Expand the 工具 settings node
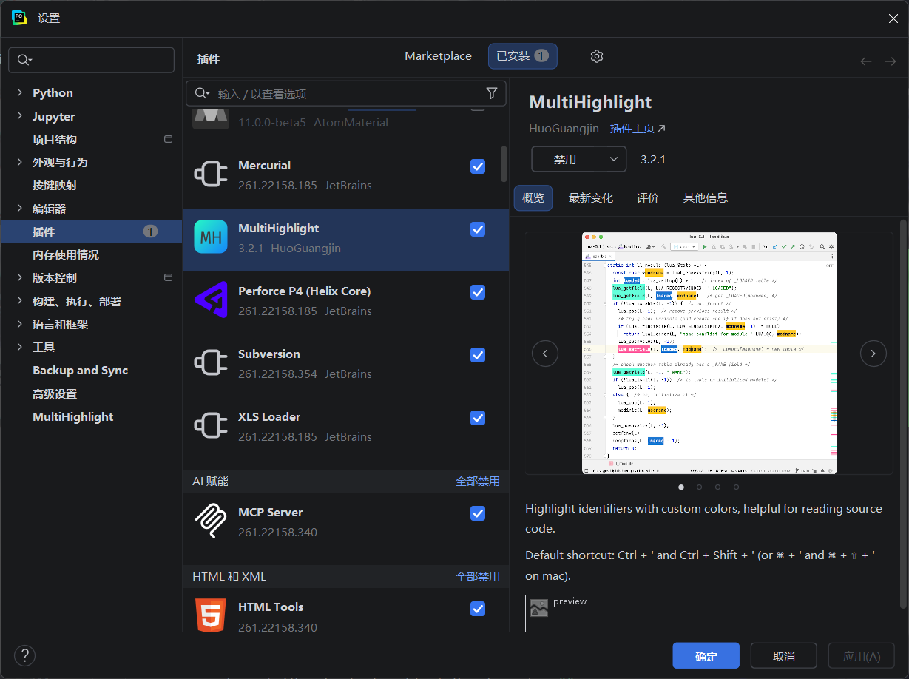 pos(19,347)
